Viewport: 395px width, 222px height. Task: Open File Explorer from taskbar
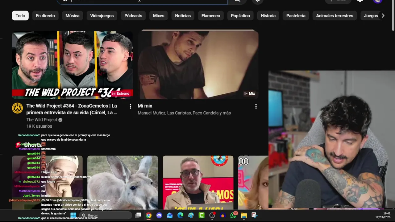tap(244, 215)
